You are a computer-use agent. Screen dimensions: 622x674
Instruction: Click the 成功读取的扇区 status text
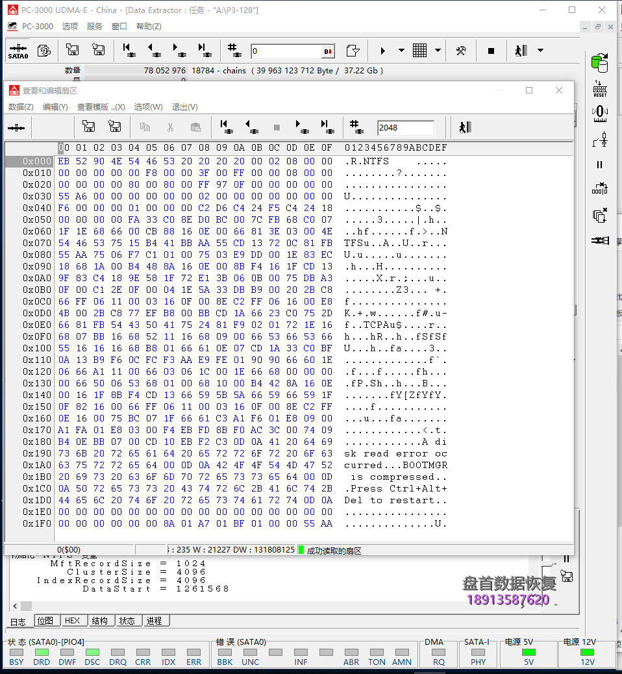pos(334,551)
